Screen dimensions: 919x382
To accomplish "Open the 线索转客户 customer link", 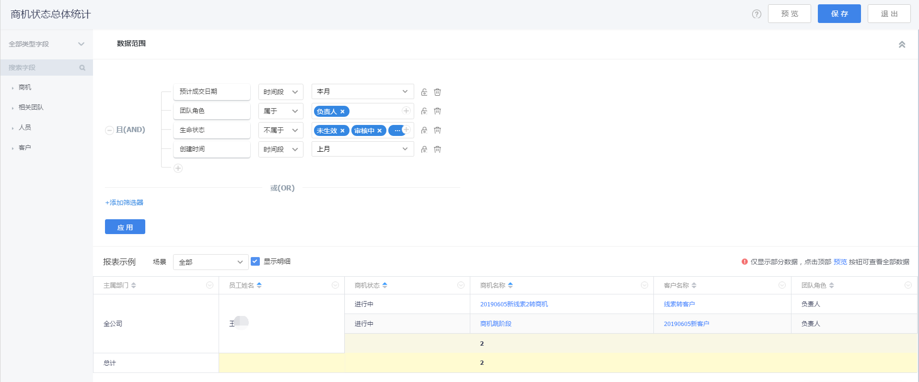I will tap(679, 304).
